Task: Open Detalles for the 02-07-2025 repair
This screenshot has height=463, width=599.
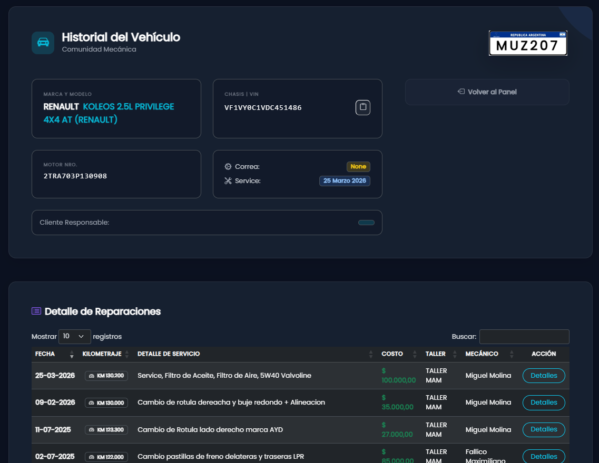Action: pos(544,457)
